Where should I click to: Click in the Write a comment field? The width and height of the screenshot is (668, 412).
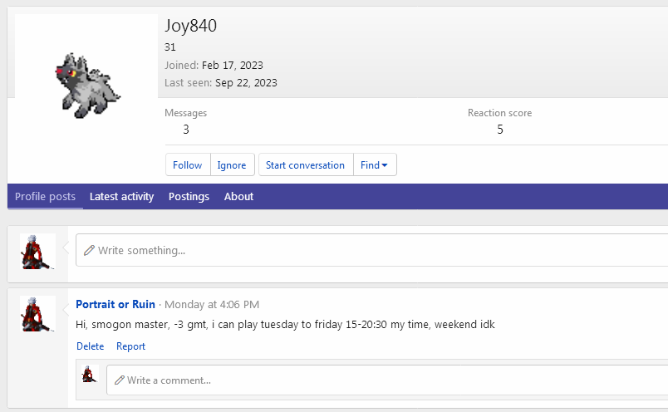pyautogui.click(x=387, y=380)
